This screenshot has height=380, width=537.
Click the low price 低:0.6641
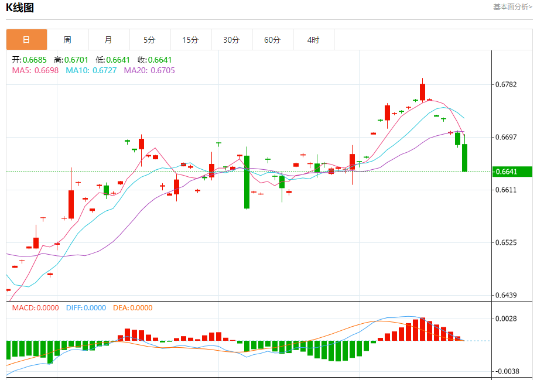[112, 60]
